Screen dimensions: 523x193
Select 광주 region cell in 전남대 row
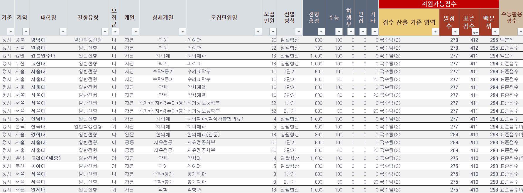22,119
